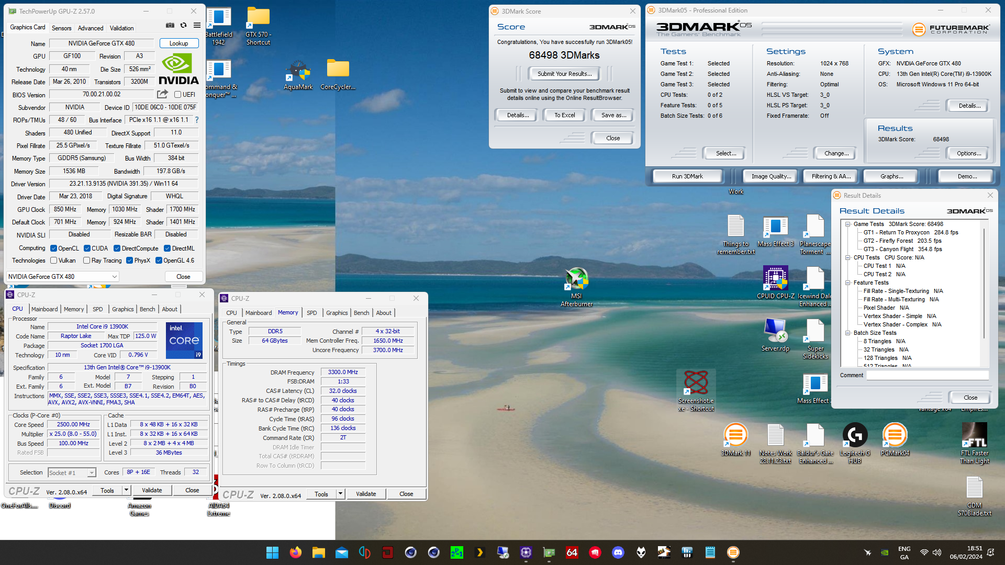This screenshot has width=1005, height=565.
Task: Open File Explorer from the taskbar
Action: tap(318, 552)
